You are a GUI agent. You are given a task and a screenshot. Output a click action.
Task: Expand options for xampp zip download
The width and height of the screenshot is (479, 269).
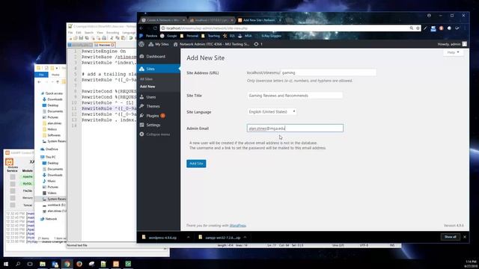coord(245,238)
